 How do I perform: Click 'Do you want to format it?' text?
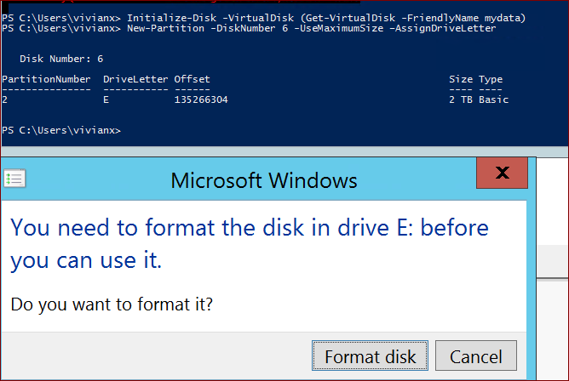point(112,302)
